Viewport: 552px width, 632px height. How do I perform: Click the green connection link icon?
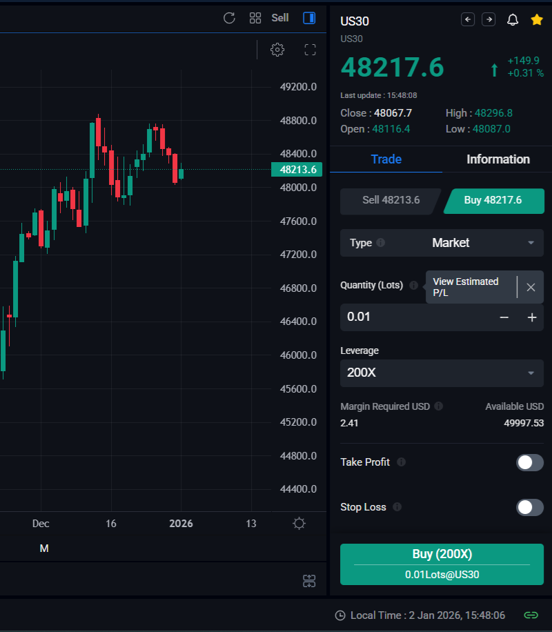click(x=531, y=615)
